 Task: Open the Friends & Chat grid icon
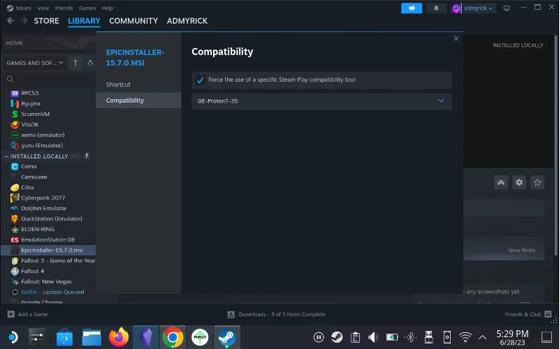coord(548,314)
